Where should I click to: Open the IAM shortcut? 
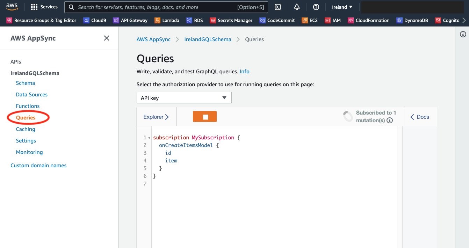click(333, 20)
